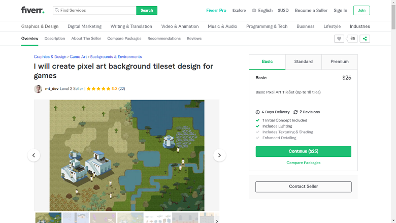Click the heart favorite icon
This screenshot has height=223, width=396.
click(339, 39)
